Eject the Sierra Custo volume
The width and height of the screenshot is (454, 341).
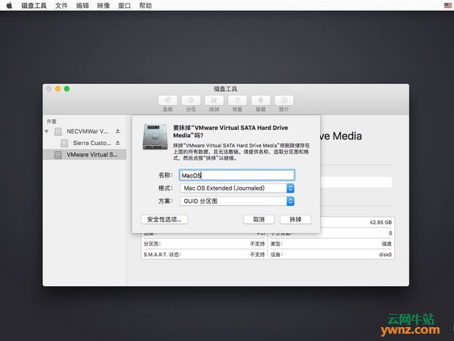118,143
